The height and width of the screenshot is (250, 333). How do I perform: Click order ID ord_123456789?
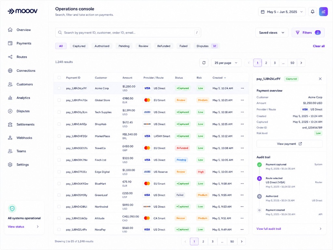pos(312,128)
